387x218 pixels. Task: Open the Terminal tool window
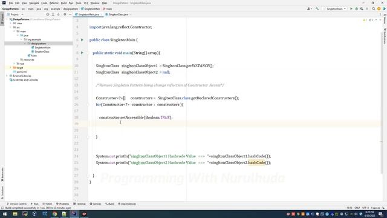point(79,203)
